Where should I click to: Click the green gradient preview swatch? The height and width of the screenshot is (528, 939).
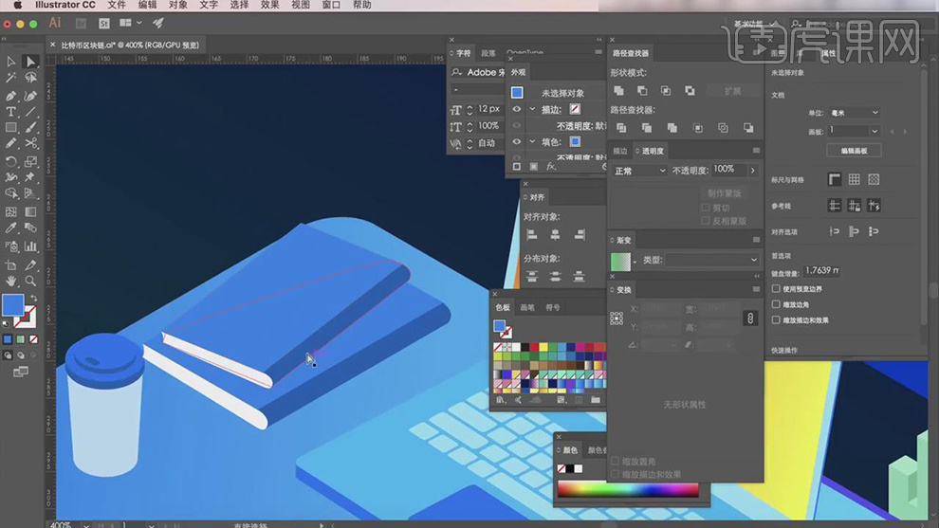[x=620, y=262]
